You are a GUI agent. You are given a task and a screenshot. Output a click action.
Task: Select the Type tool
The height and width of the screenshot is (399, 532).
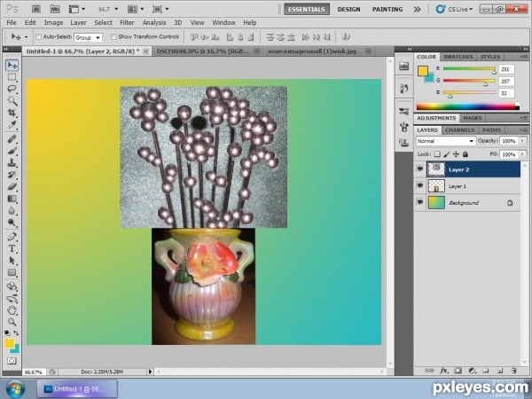(x=12, y=248)
